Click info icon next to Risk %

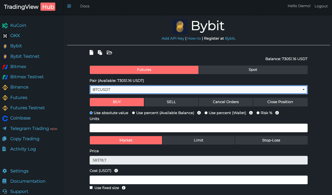(x=277, y=113)
